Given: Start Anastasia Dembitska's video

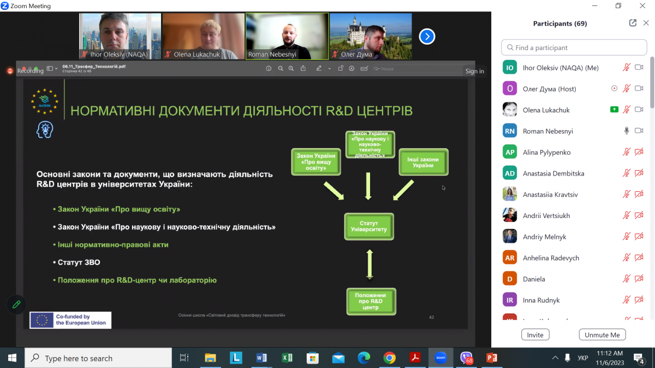Looking at the screenshot, I should [639, 173].
